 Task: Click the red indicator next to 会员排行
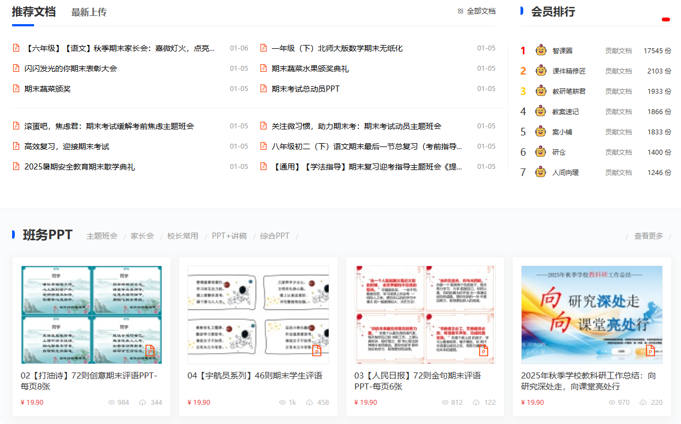pos(666,18)
